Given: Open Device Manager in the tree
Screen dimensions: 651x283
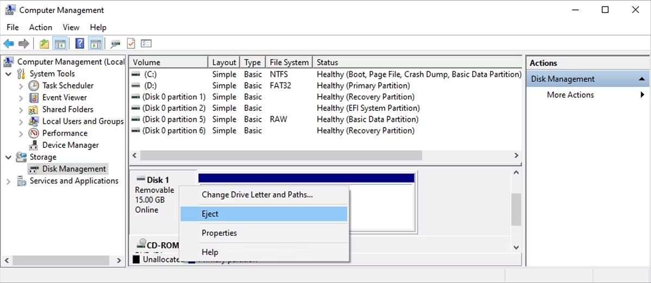Looking at the screenshot, I should coord(71,145).
